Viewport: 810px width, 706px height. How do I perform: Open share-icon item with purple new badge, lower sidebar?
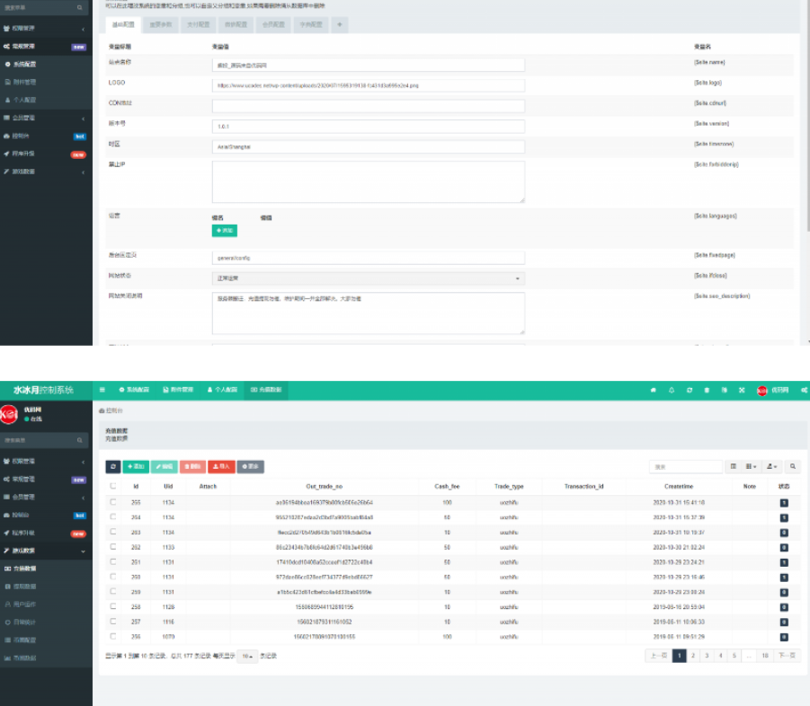(x=46, y=480)
